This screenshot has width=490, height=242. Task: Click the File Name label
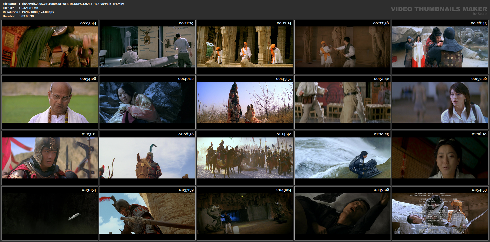click(10, 4)
